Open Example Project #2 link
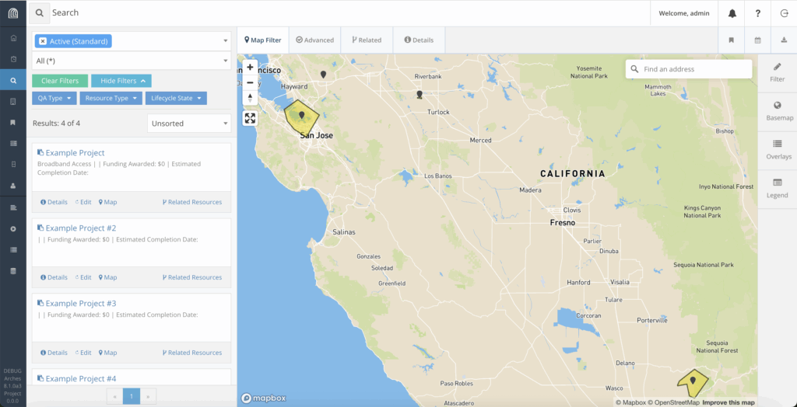797x407 pixels. point(80,228)
